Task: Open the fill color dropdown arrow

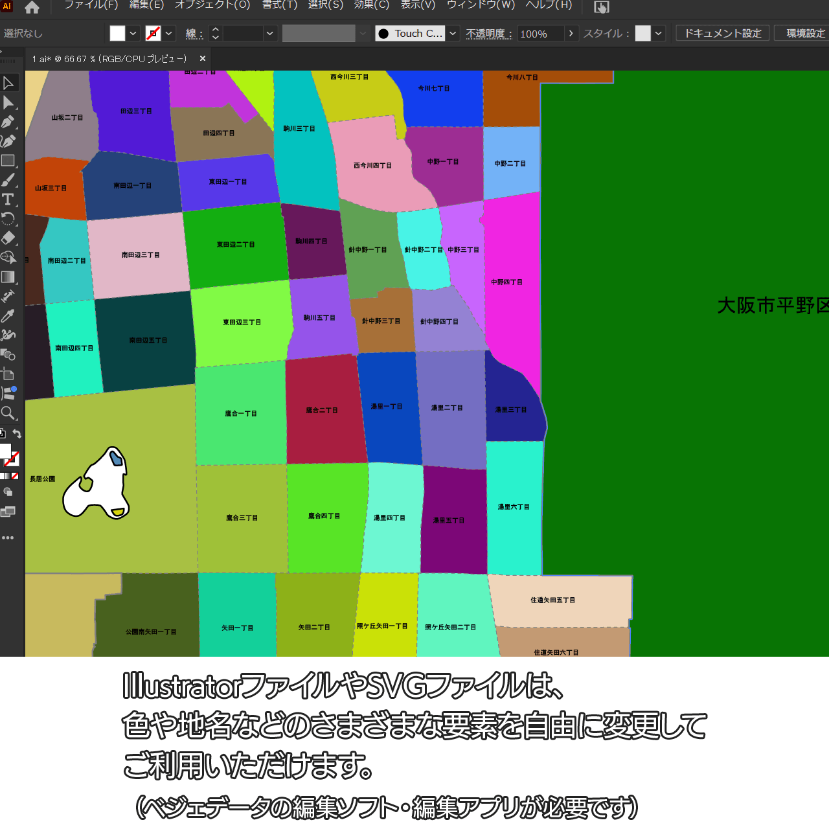Action: [x=133, y=34]
